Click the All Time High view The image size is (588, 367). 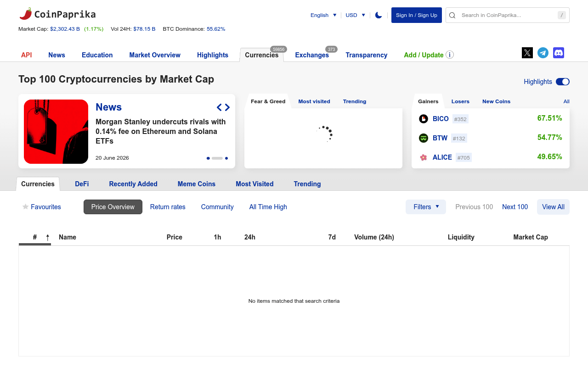click(x=268, y=207)
